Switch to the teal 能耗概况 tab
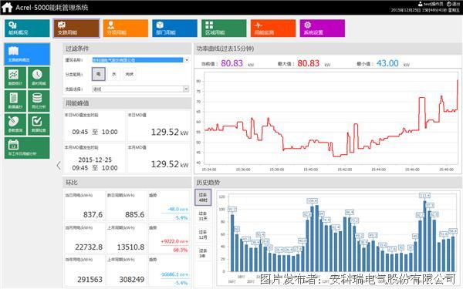 point(27,29)
